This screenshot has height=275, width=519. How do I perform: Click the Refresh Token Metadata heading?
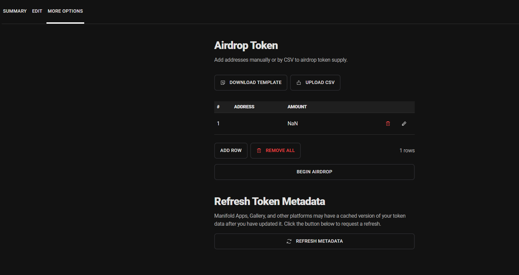point(269,201)
